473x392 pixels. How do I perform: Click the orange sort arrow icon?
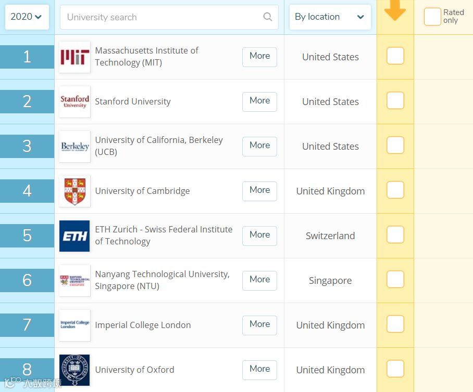(x=395, y=11)
